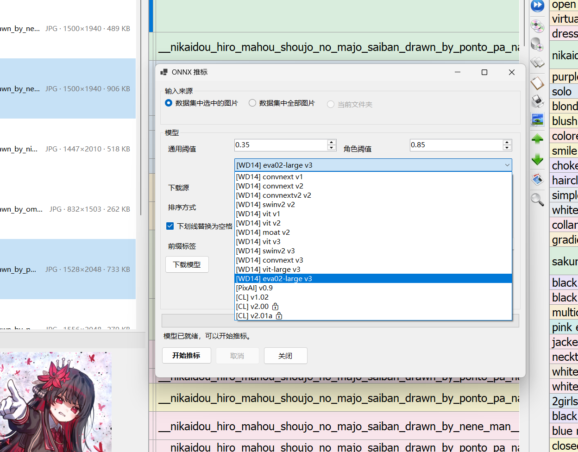The width and height of the screenshot is (578, 452).
Task: Click the hard drives icon in the toolbar
Action: tap(537, 63)
